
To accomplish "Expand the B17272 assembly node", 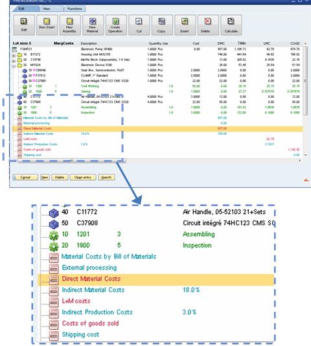I will click(x=14, y=56).
